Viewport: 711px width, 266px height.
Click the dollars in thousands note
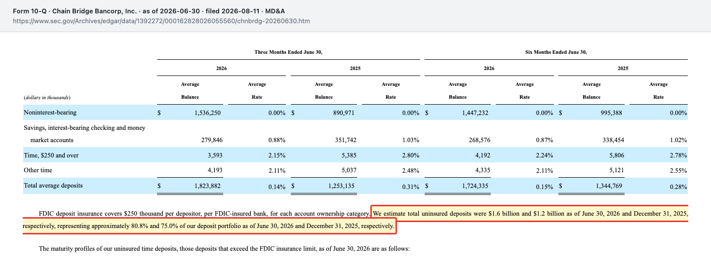click(x=47, y=97)
